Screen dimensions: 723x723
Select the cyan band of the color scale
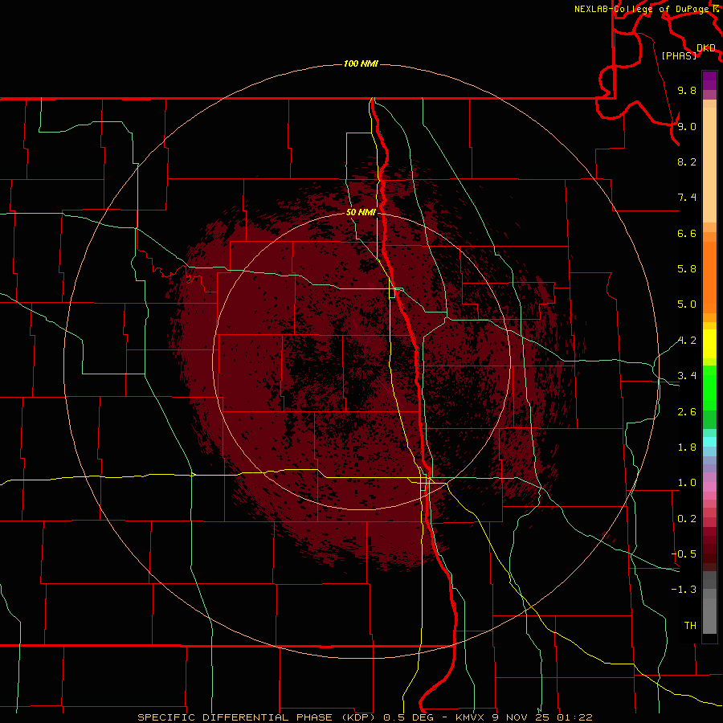pyautogui.click(x=709, y=442)
